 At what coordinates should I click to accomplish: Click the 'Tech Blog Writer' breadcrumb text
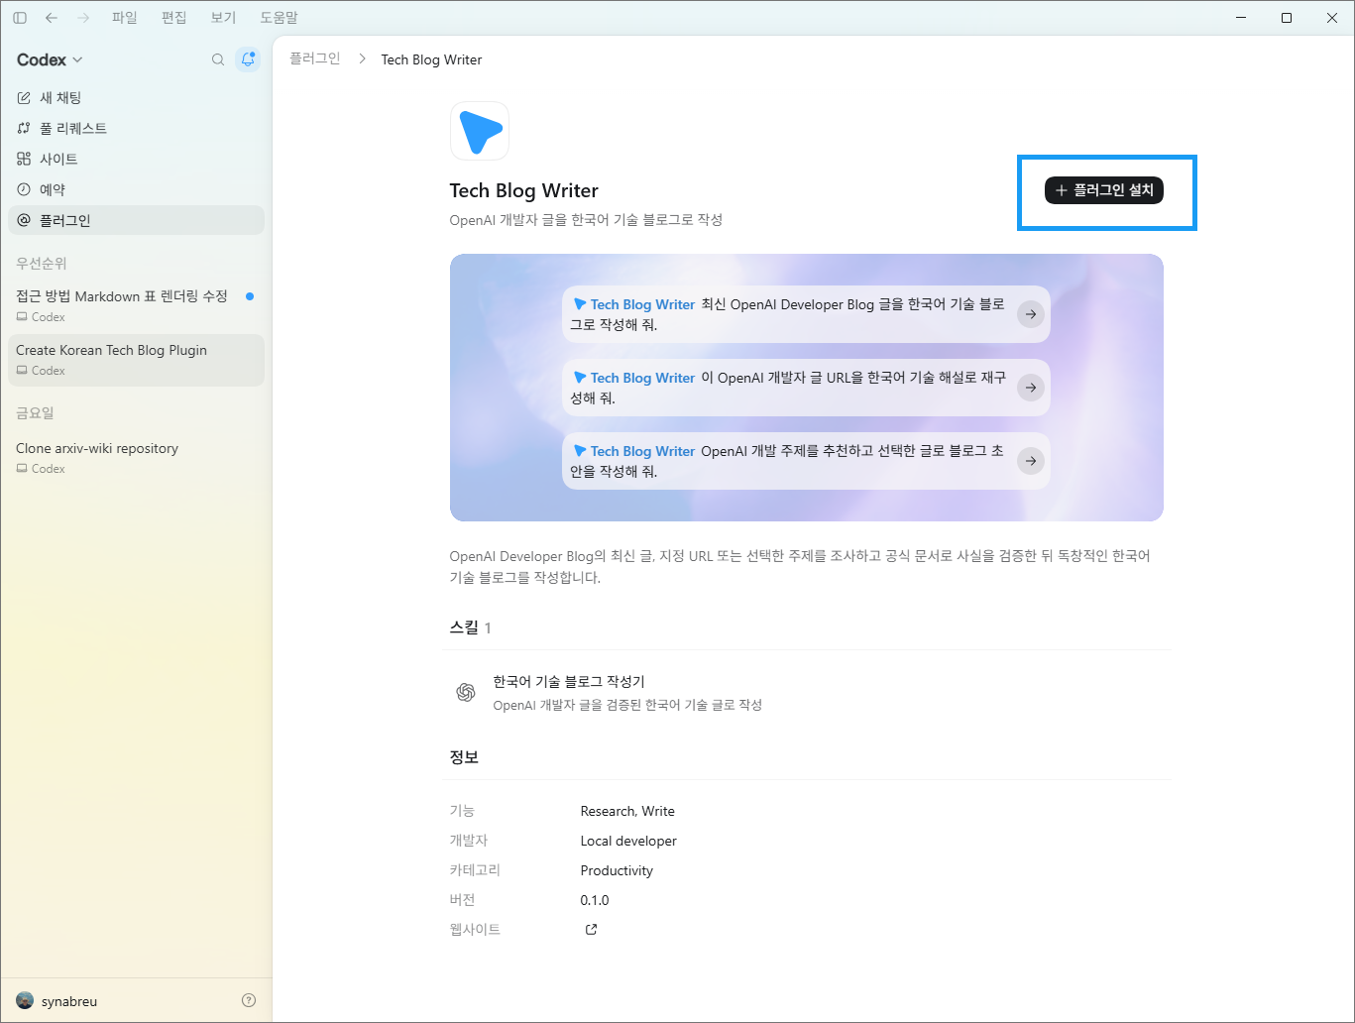pyautogui.click(x=431, y=59)
